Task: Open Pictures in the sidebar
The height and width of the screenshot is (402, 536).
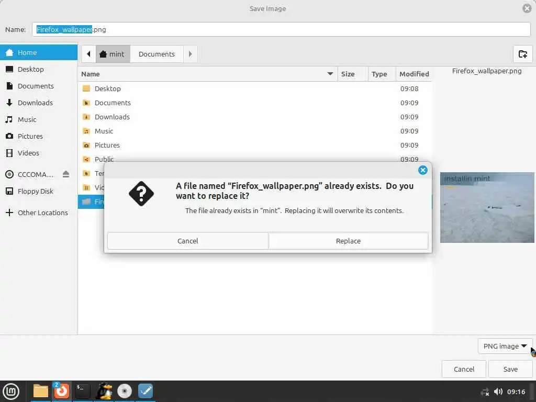Action: point(39,137)
